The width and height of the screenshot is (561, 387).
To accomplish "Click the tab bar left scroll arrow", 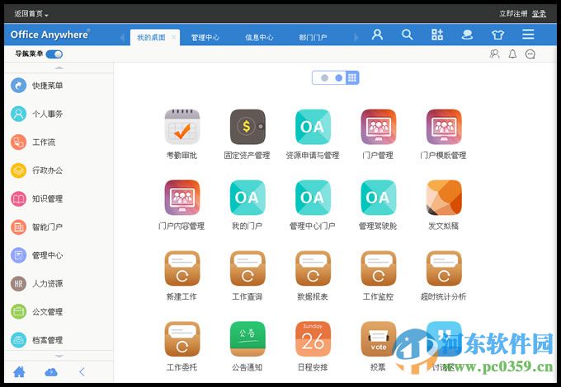I will [122, 37].
